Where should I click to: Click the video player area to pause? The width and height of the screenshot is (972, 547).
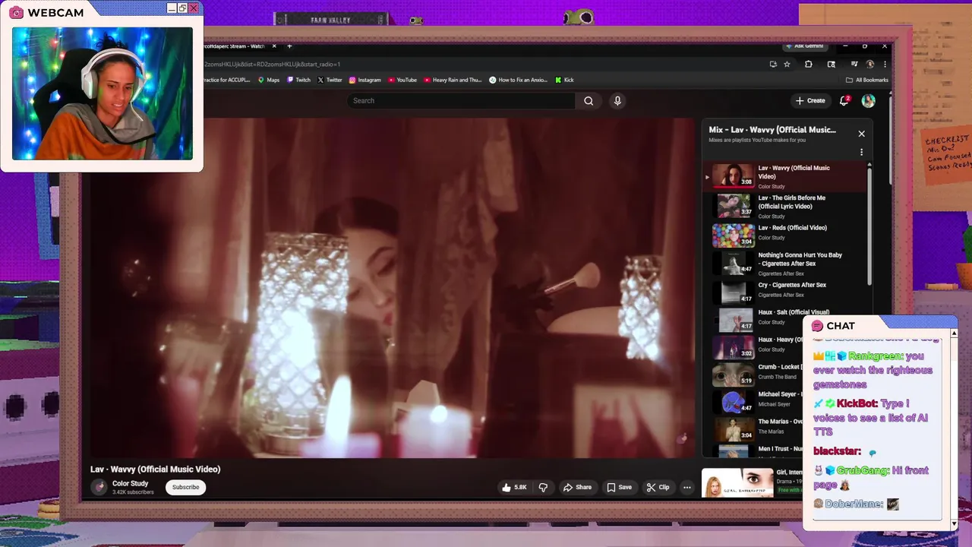pyautogui.click(x=393, y=287)
